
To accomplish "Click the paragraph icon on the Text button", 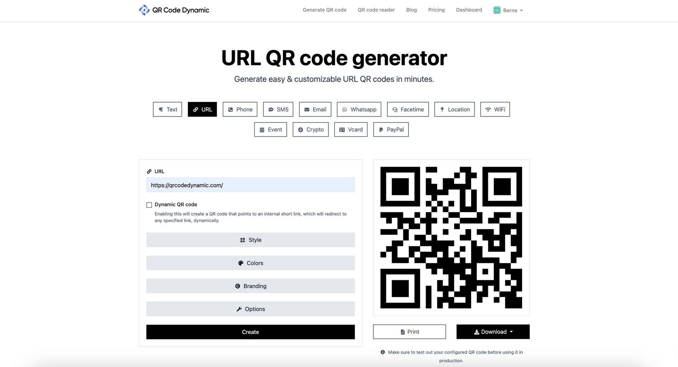I will [x=161, y=109].
